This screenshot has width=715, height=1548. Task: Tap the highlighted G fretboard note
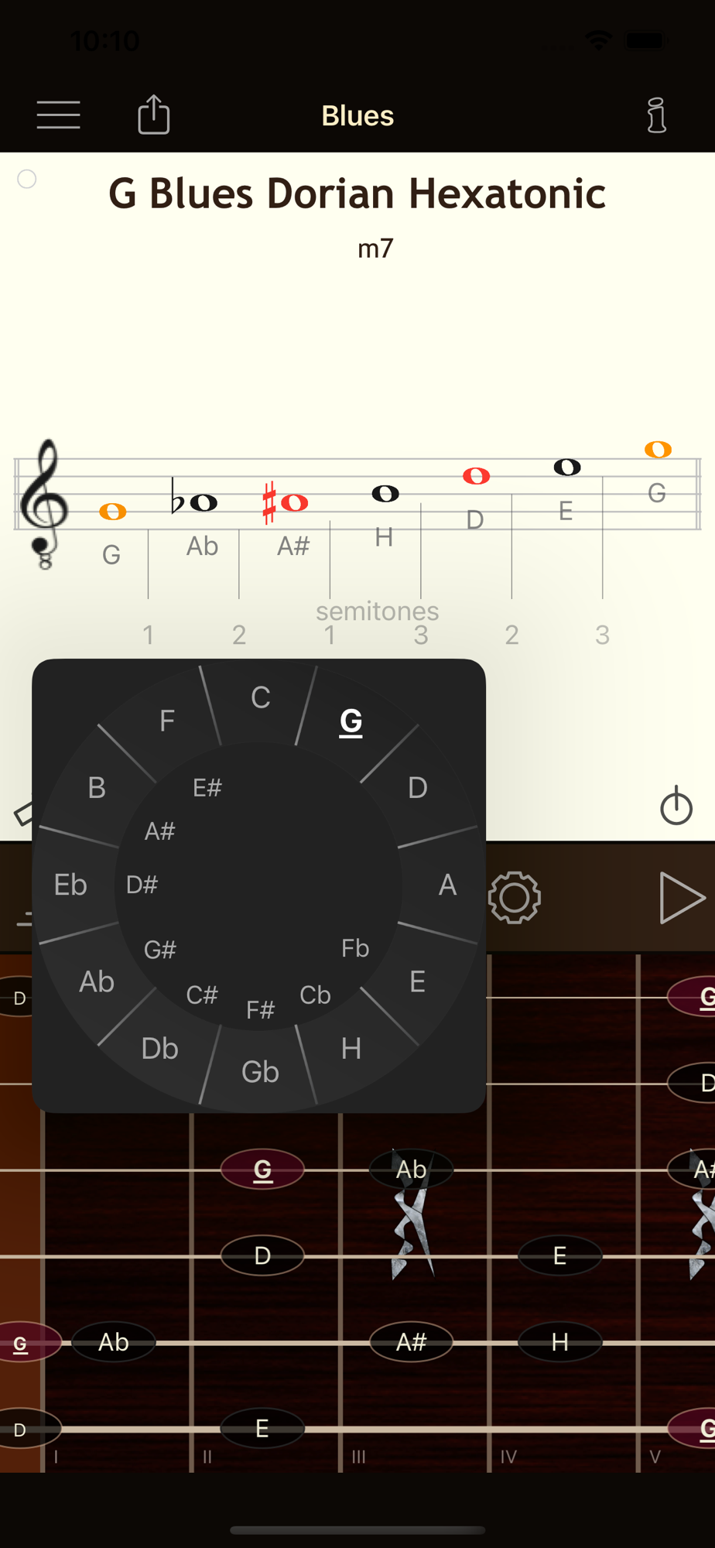click(x=262, y=1170)
